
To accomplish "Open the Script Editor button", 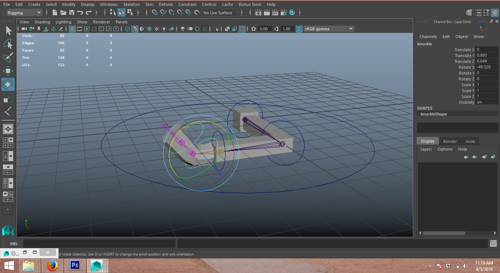I will pyautogui.click(x=493, y=244).
